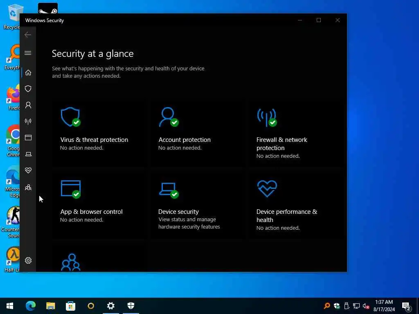Select the Home icon in sidebar
The height and width of the screenshot is (314, 419).
(28, 73)
